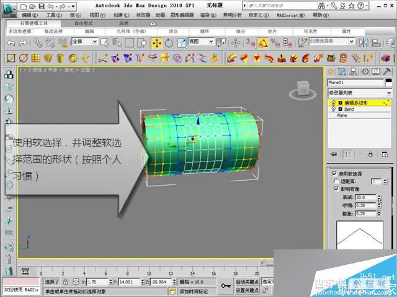
Task: Pick the Select and Uniform Scale tool
Action: [182, 43]
